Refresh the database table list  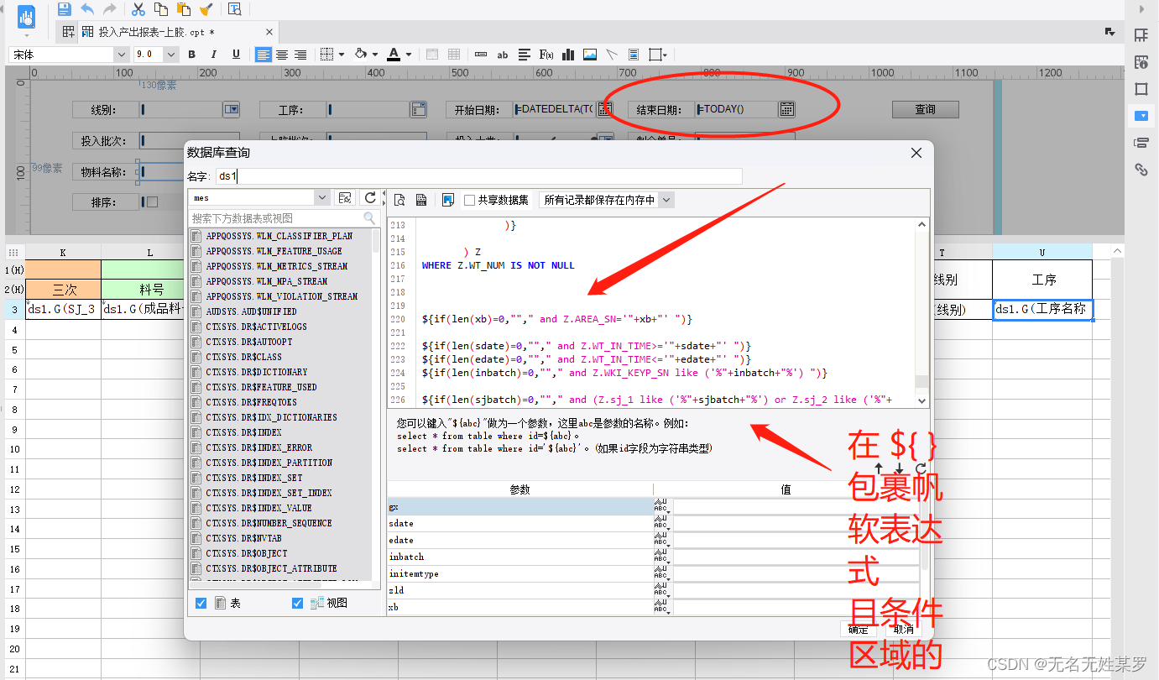pyautogui.click(x=369, y=197)
